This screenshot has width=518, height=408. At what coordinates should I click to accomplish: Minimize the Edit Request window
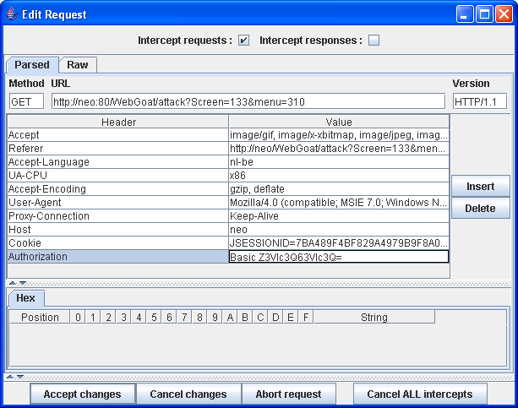pyautogui.click(x=466, y=14)
